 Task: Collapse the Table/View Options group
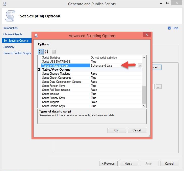click(x=39, y=70)
